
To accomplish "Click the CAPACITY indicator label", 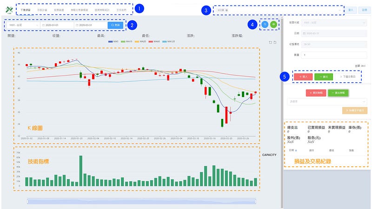I will tap(269, 155).
